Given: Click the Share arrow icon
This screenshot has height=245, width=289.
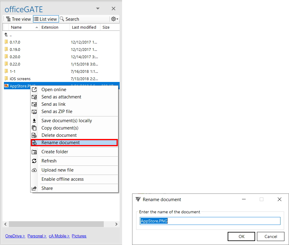Looking at the screenshot, I should click(x=34, y=188).
